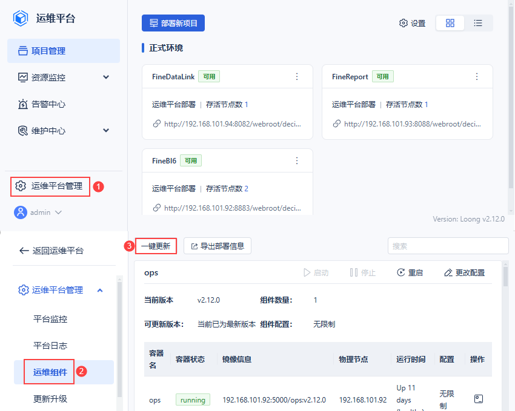Click FineDataLink's 可用 status badge
The width and height of the screenshot is (515, 411).
click(x=209, y=77)
